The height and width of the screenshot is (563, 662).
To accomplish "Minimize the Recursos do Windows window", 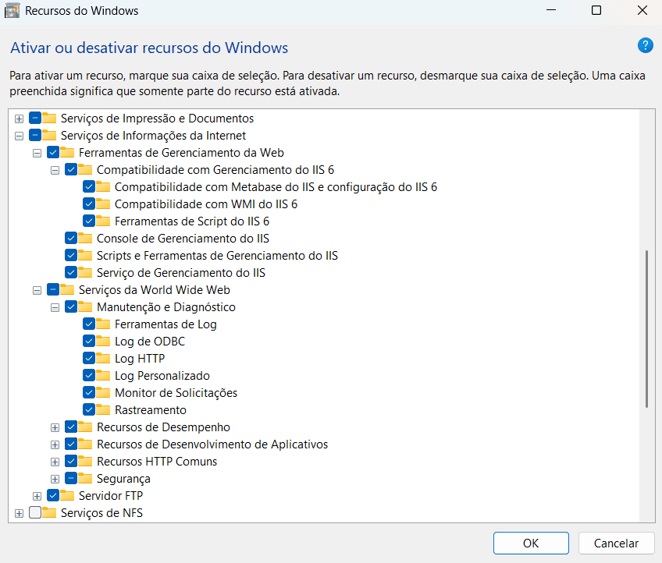I will pos(551,11).
